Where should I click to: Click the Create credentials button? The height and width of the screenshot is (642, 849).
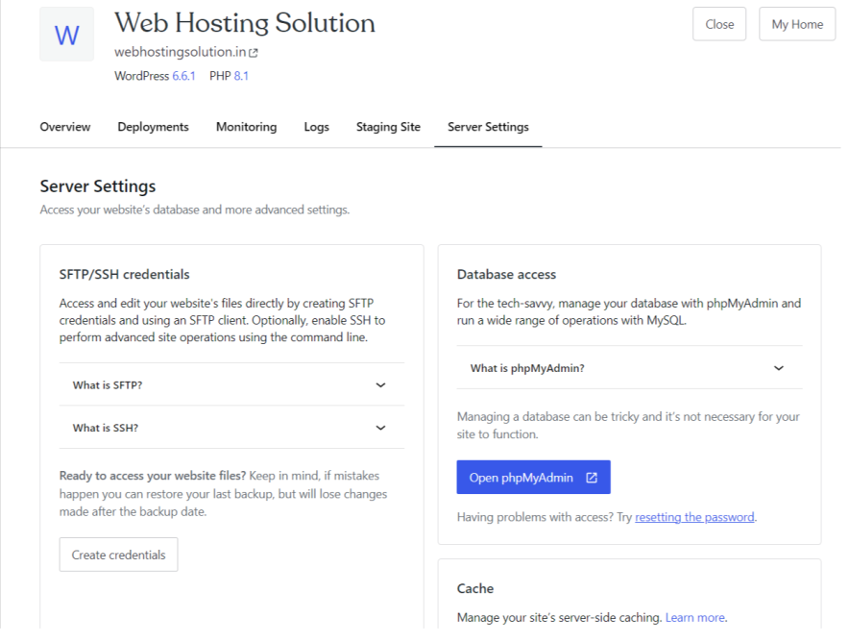[x=118, y=554]
